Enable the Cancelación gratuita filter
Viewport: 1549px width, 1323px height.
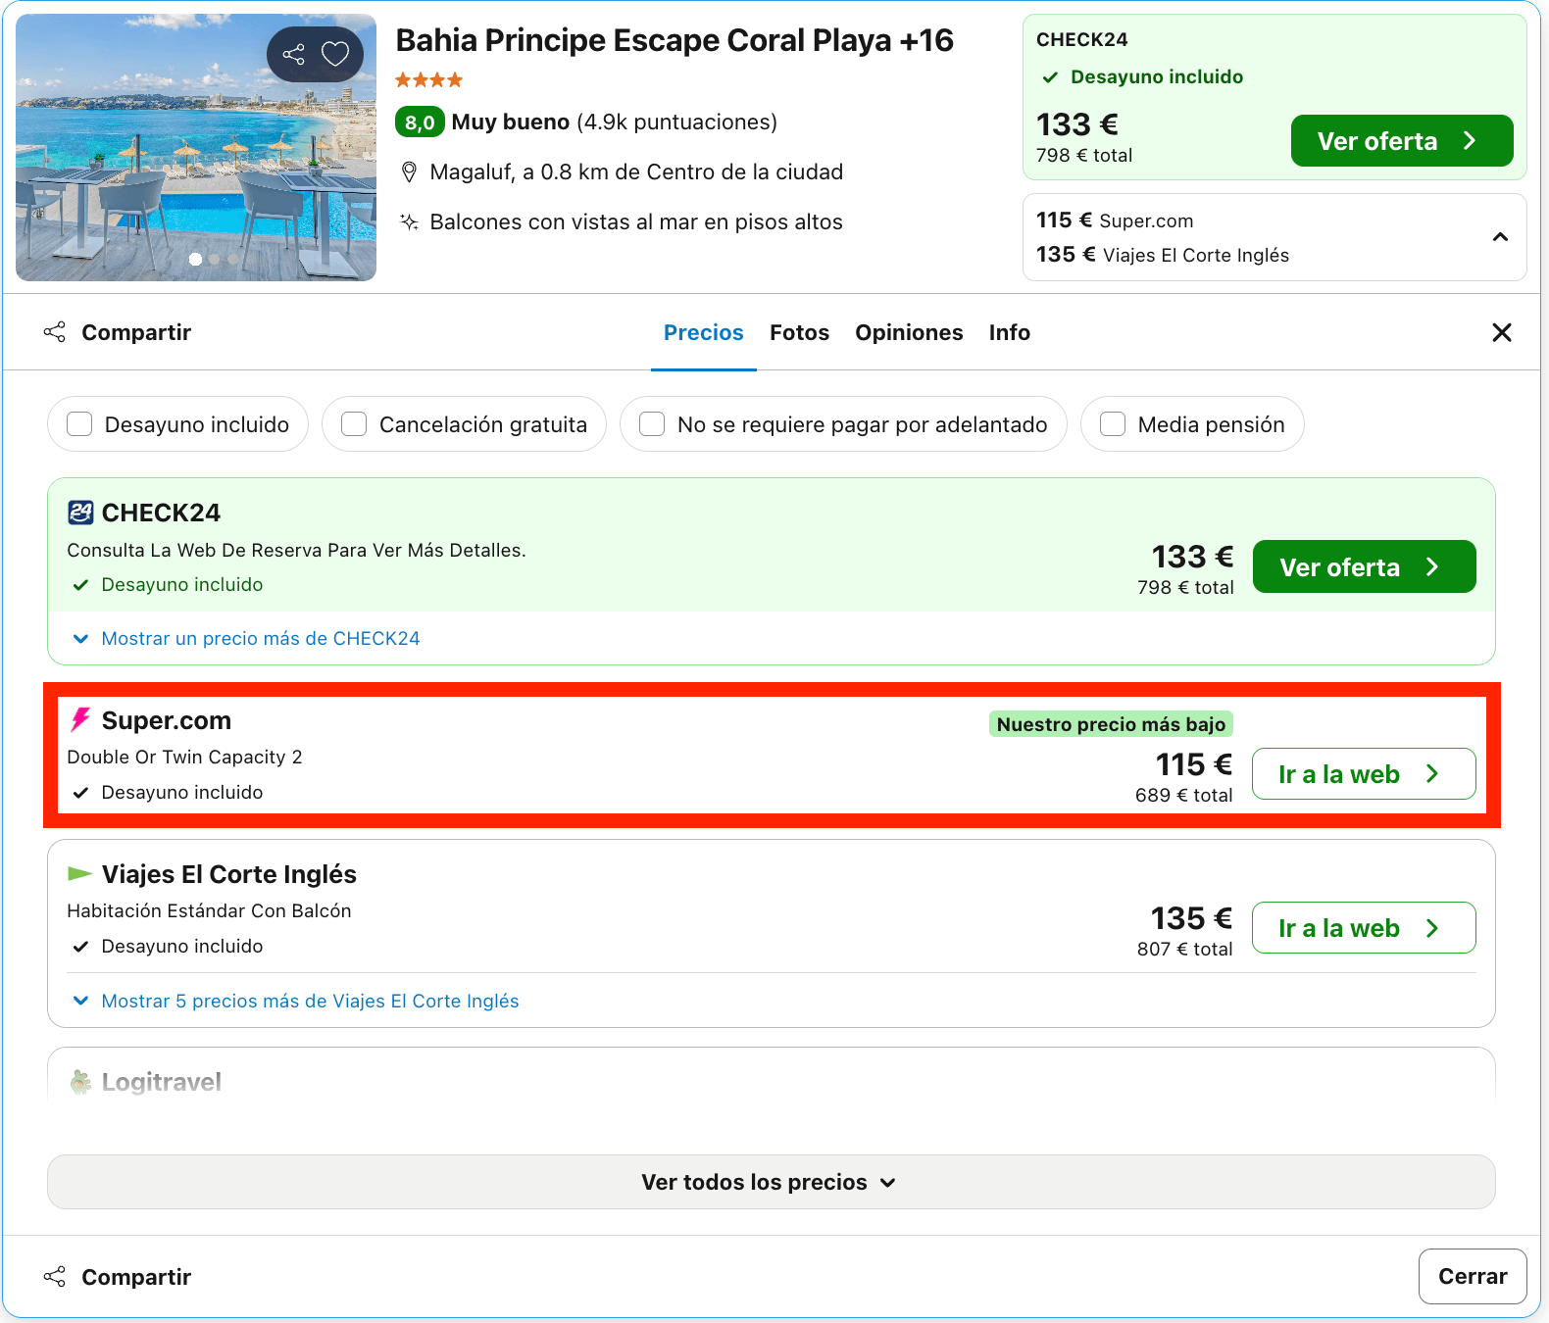(354, 424)
